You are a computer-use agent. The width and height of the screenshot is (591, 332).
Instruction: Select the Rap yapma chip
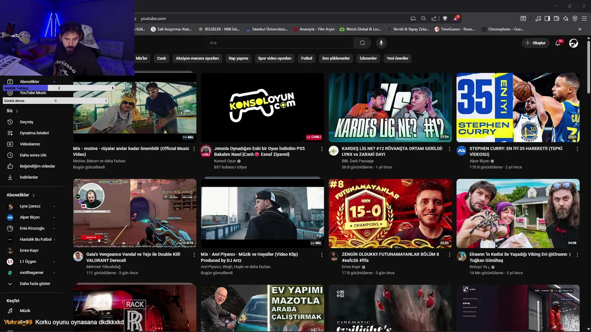pos(238,59)
